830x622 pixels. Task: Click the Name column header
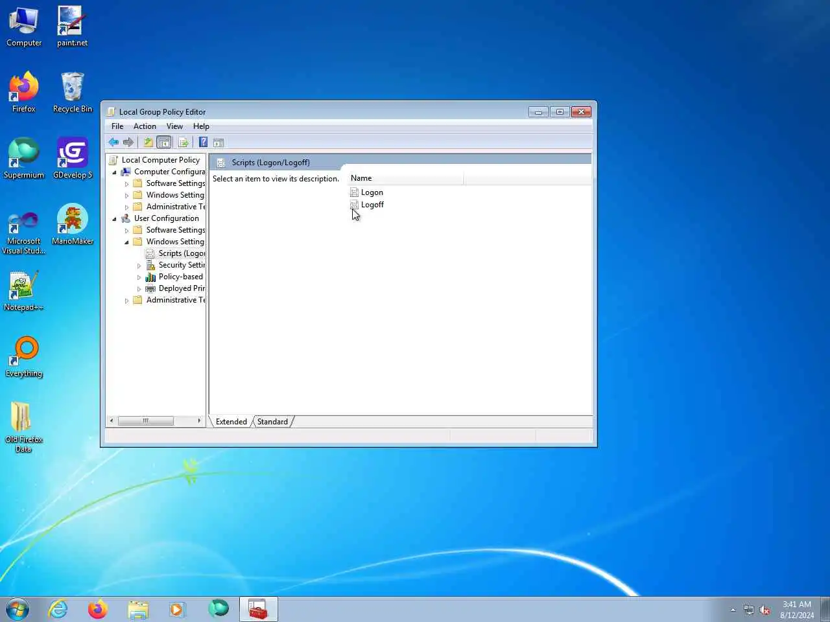coord(406,178)
